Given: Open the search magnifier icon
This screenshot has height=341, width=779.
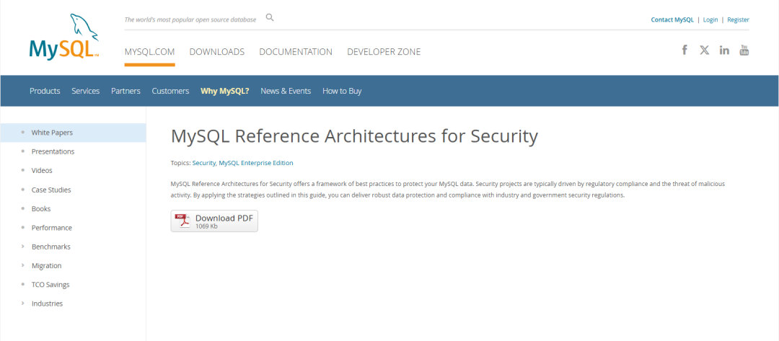Looking at the screenshot, I should pos(270,17).
